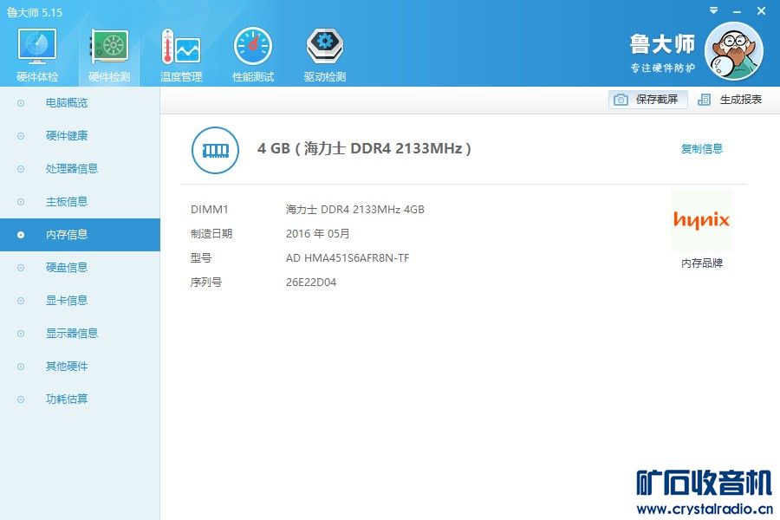Click model AD HMA451S6AFR8N-TF
Screen dimensions: 780x520
pyautogui.click(x=348, y=257)
